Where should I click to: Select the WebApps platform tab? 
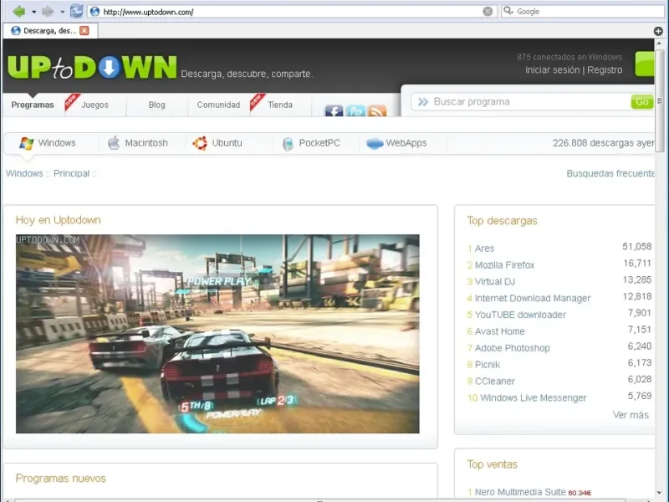click(x=396, y=143)
